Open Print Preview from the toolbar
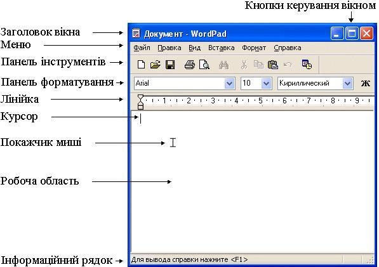This screenshot has width=379, height=267. [204, 65]
